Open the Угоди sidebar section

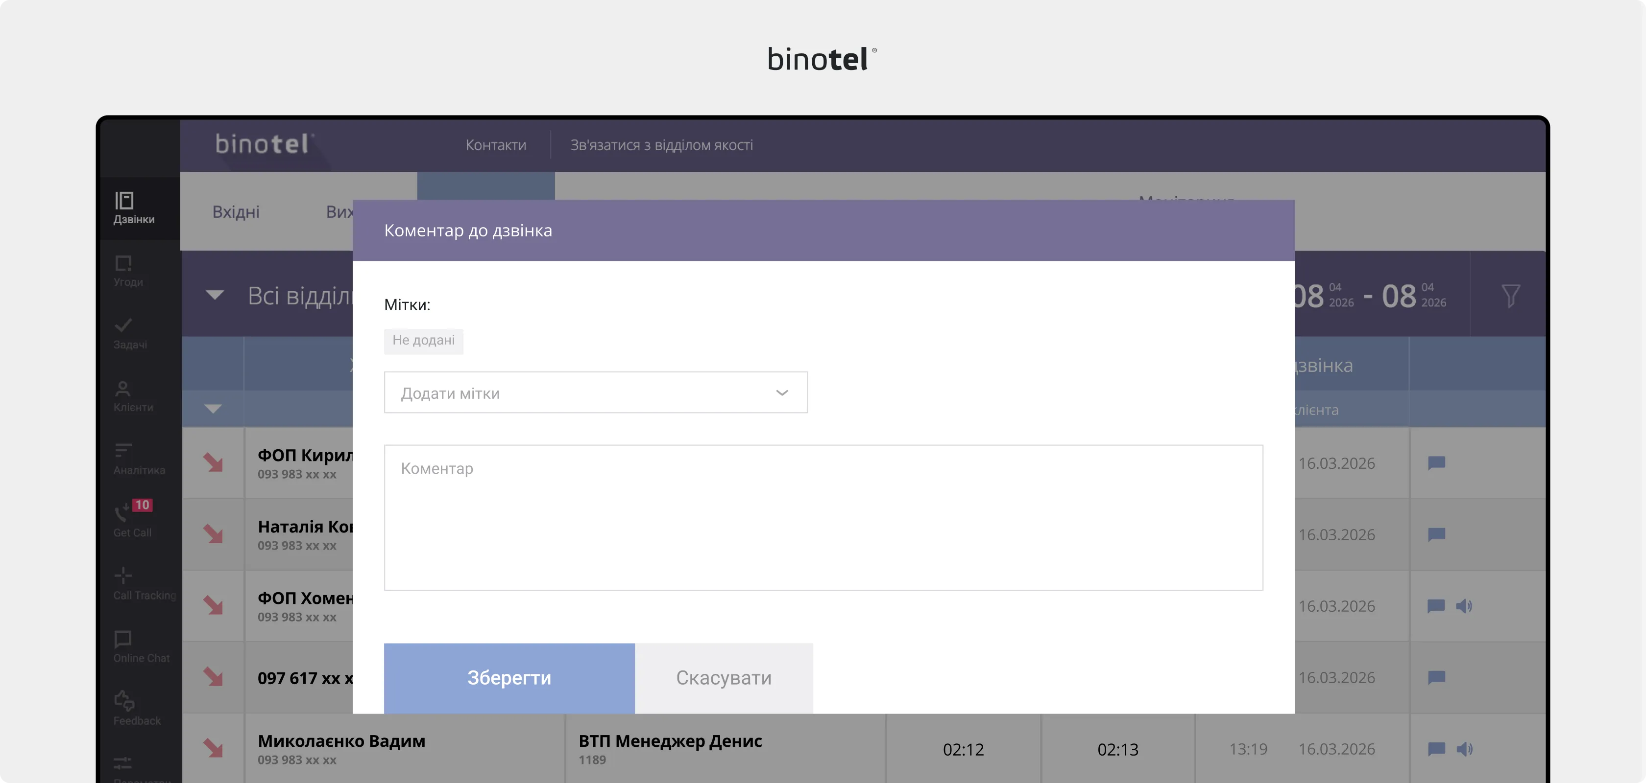[x=128, y=271]
